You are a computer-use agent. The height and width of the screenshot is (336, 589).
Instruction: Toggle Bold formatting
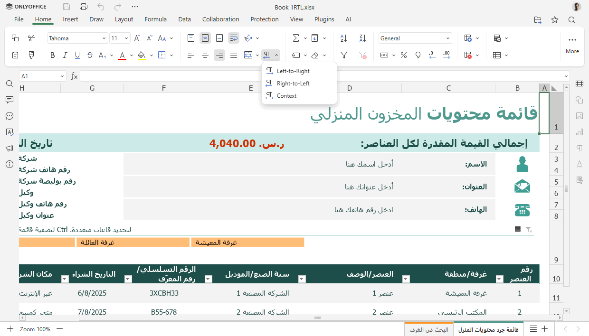pyautogui.click(x=53, y=55)
